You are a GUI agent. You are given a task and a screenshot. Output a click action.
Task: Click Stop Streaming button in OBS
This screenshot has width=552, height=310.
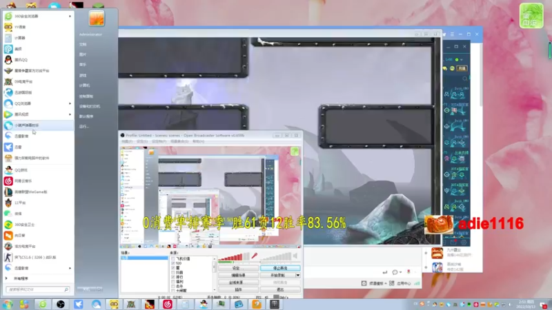point(280,268)
